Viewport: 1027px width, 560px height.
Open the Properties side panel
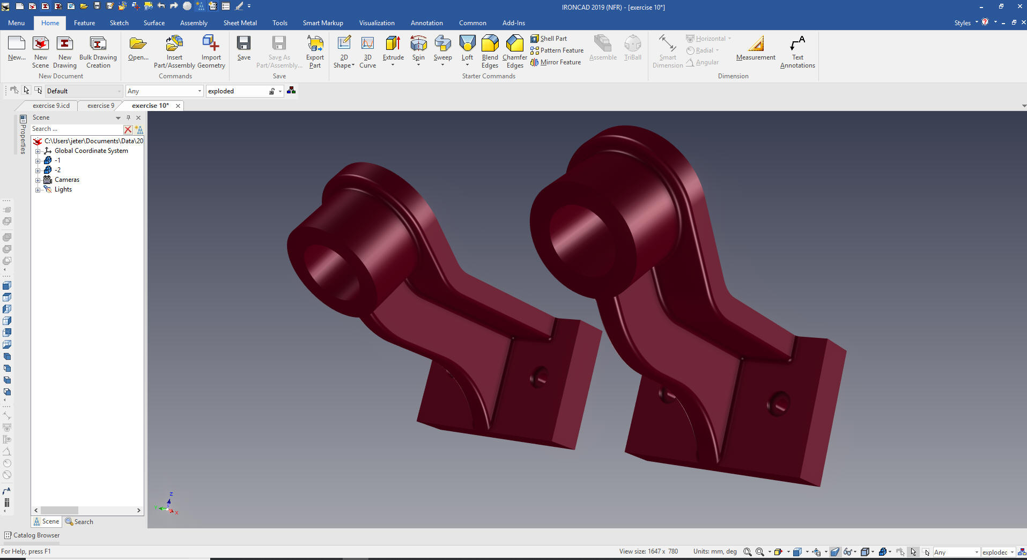point(23,135)
